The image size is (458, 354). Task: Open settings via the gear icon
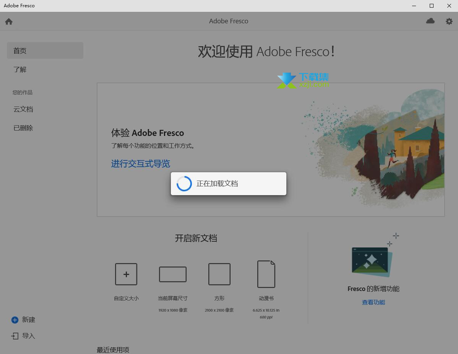[x=449, y=21]
